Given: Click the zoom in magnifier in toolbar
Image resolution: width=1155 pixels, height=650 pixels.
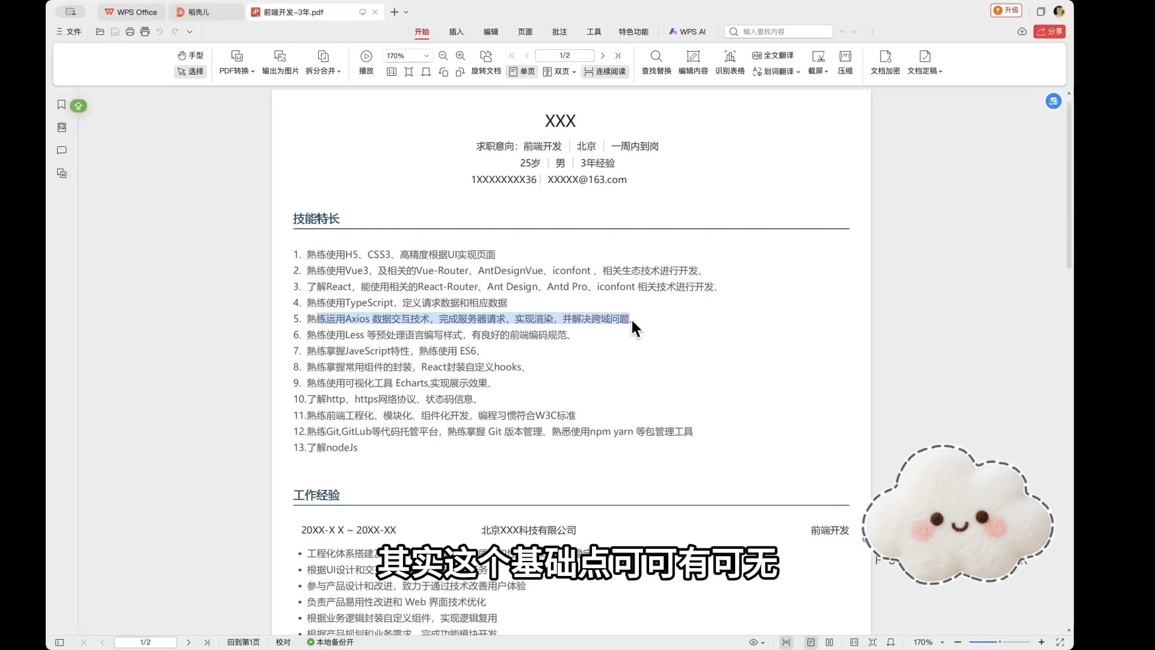Looking at the screenshot, I should click(461, 56).
